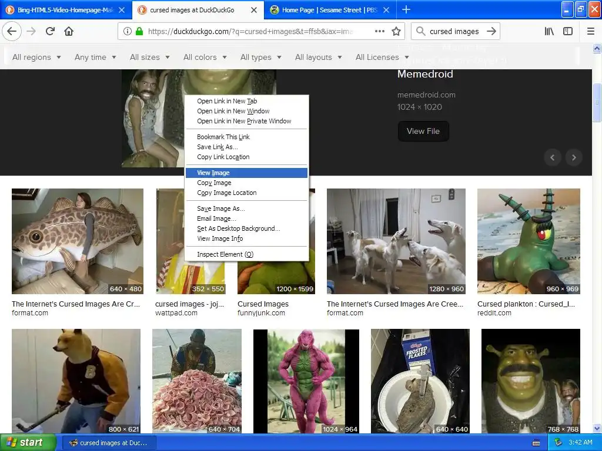Click the green secure padlock icon
The width and height of the screenshot is (602, 451).
(x=139, y=31)
